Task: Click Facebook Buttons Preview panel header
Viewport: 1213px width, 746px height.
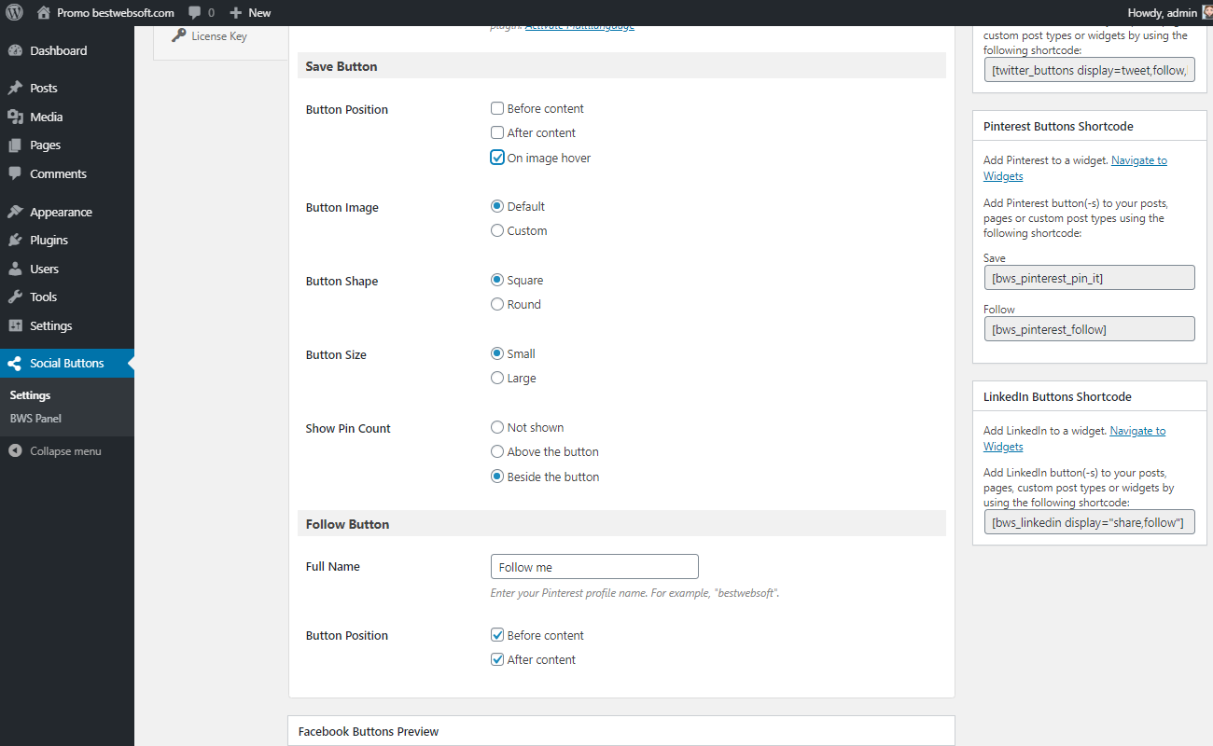Action: [621, 731]
